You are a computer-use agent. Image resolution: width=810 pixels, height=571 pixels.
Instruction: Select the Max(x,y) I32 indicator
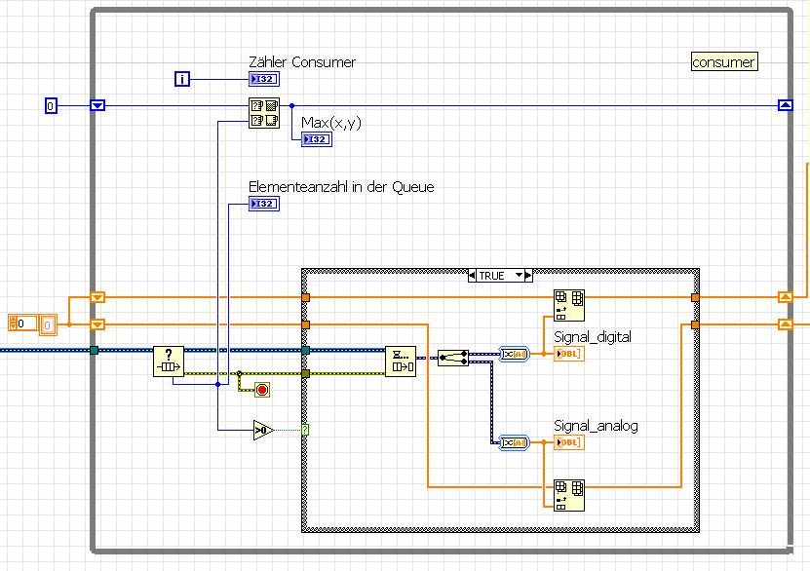[317, 139]
